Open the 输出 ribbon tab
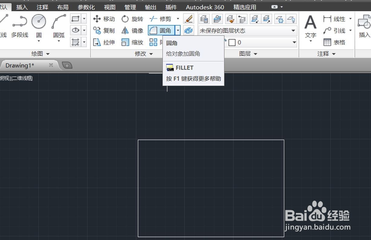Screen dimensions: 371x240 pyautogui.click(x=151, y=7)
